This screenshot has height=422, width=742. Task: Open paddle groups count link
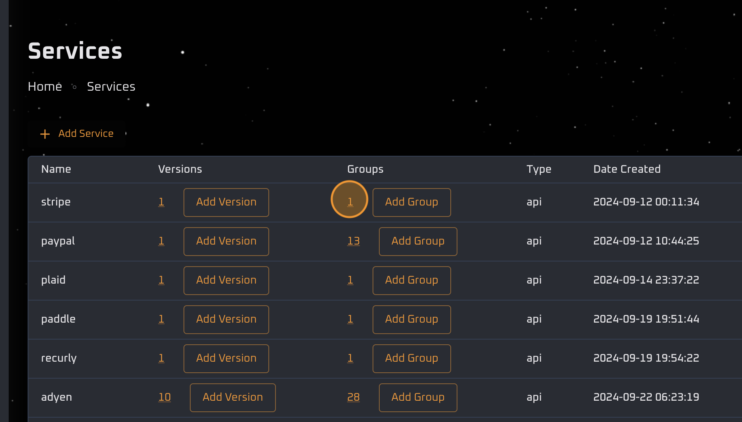[x=350, y=319]
